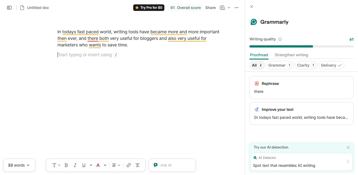Open the 61 Overall score report
The width and height of the screenshot is (358, 175).
click(185, 8)
